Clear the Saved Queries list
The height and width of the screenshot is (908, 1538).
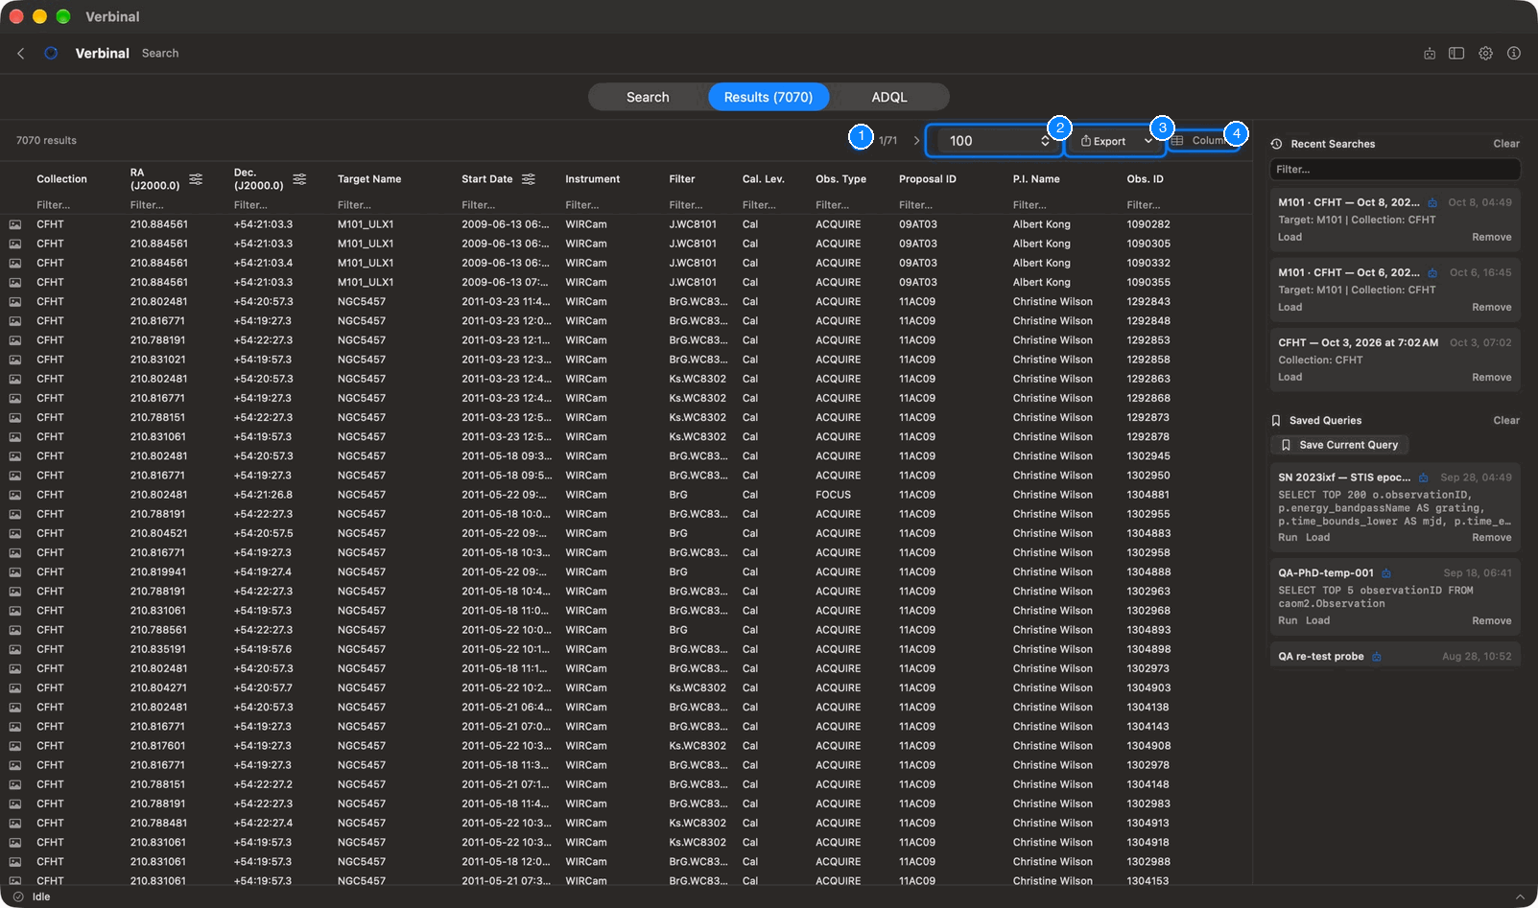point(1506,420)
